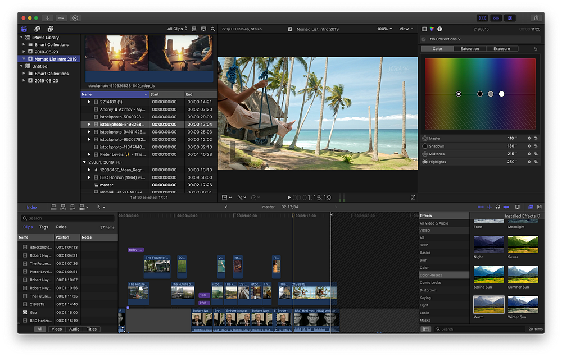The image size is (562, 357).
Task: Collapse the iMovie Library tree
Action: (x=21, y=38)
